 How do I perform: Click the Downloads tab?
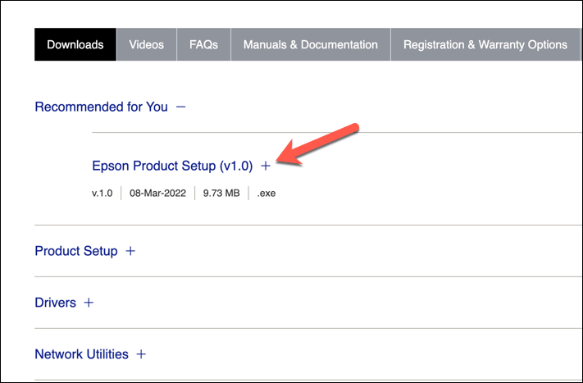click(x=75, y=44)
